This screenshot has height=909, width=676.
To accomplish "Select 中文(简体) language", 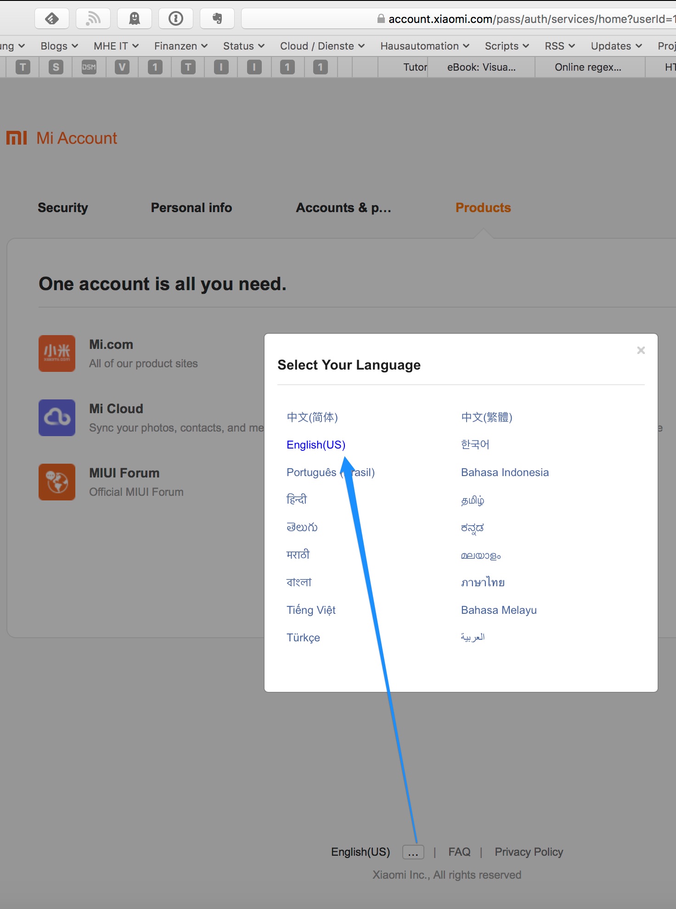I will [312, 417].
